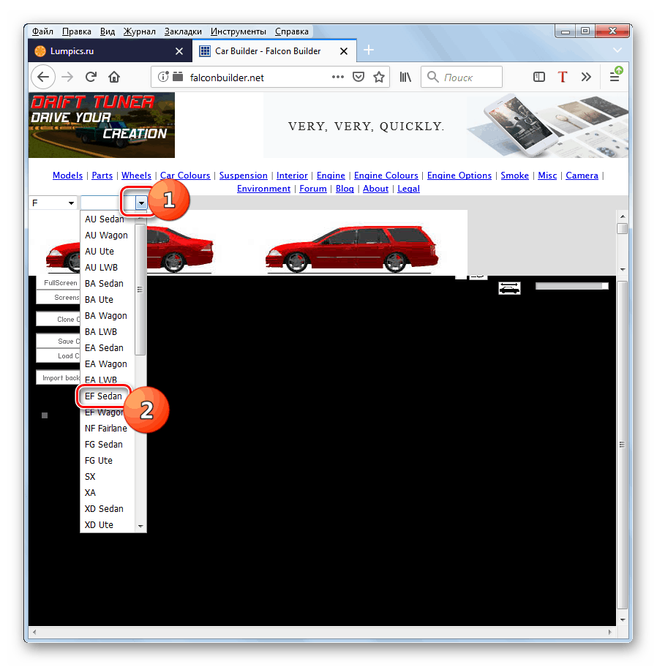The image size is (657, 667).
Task: Click the Поиск search field
Action: (461, 77)
